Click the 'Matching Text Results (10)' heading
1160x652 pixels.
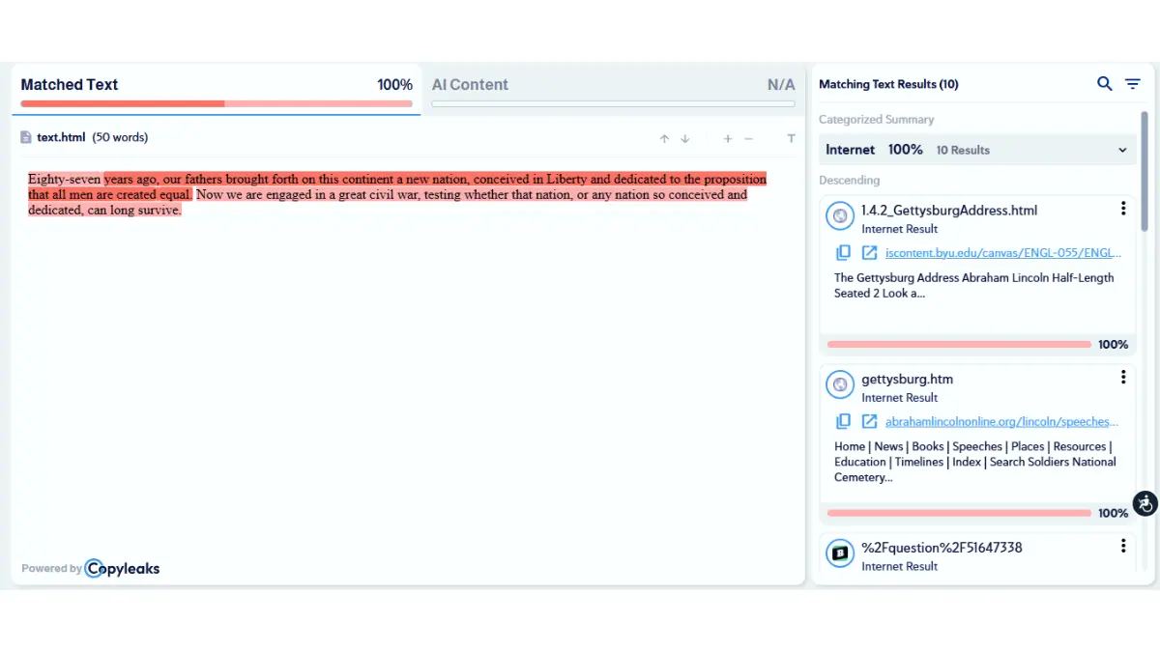coord(888,84)
